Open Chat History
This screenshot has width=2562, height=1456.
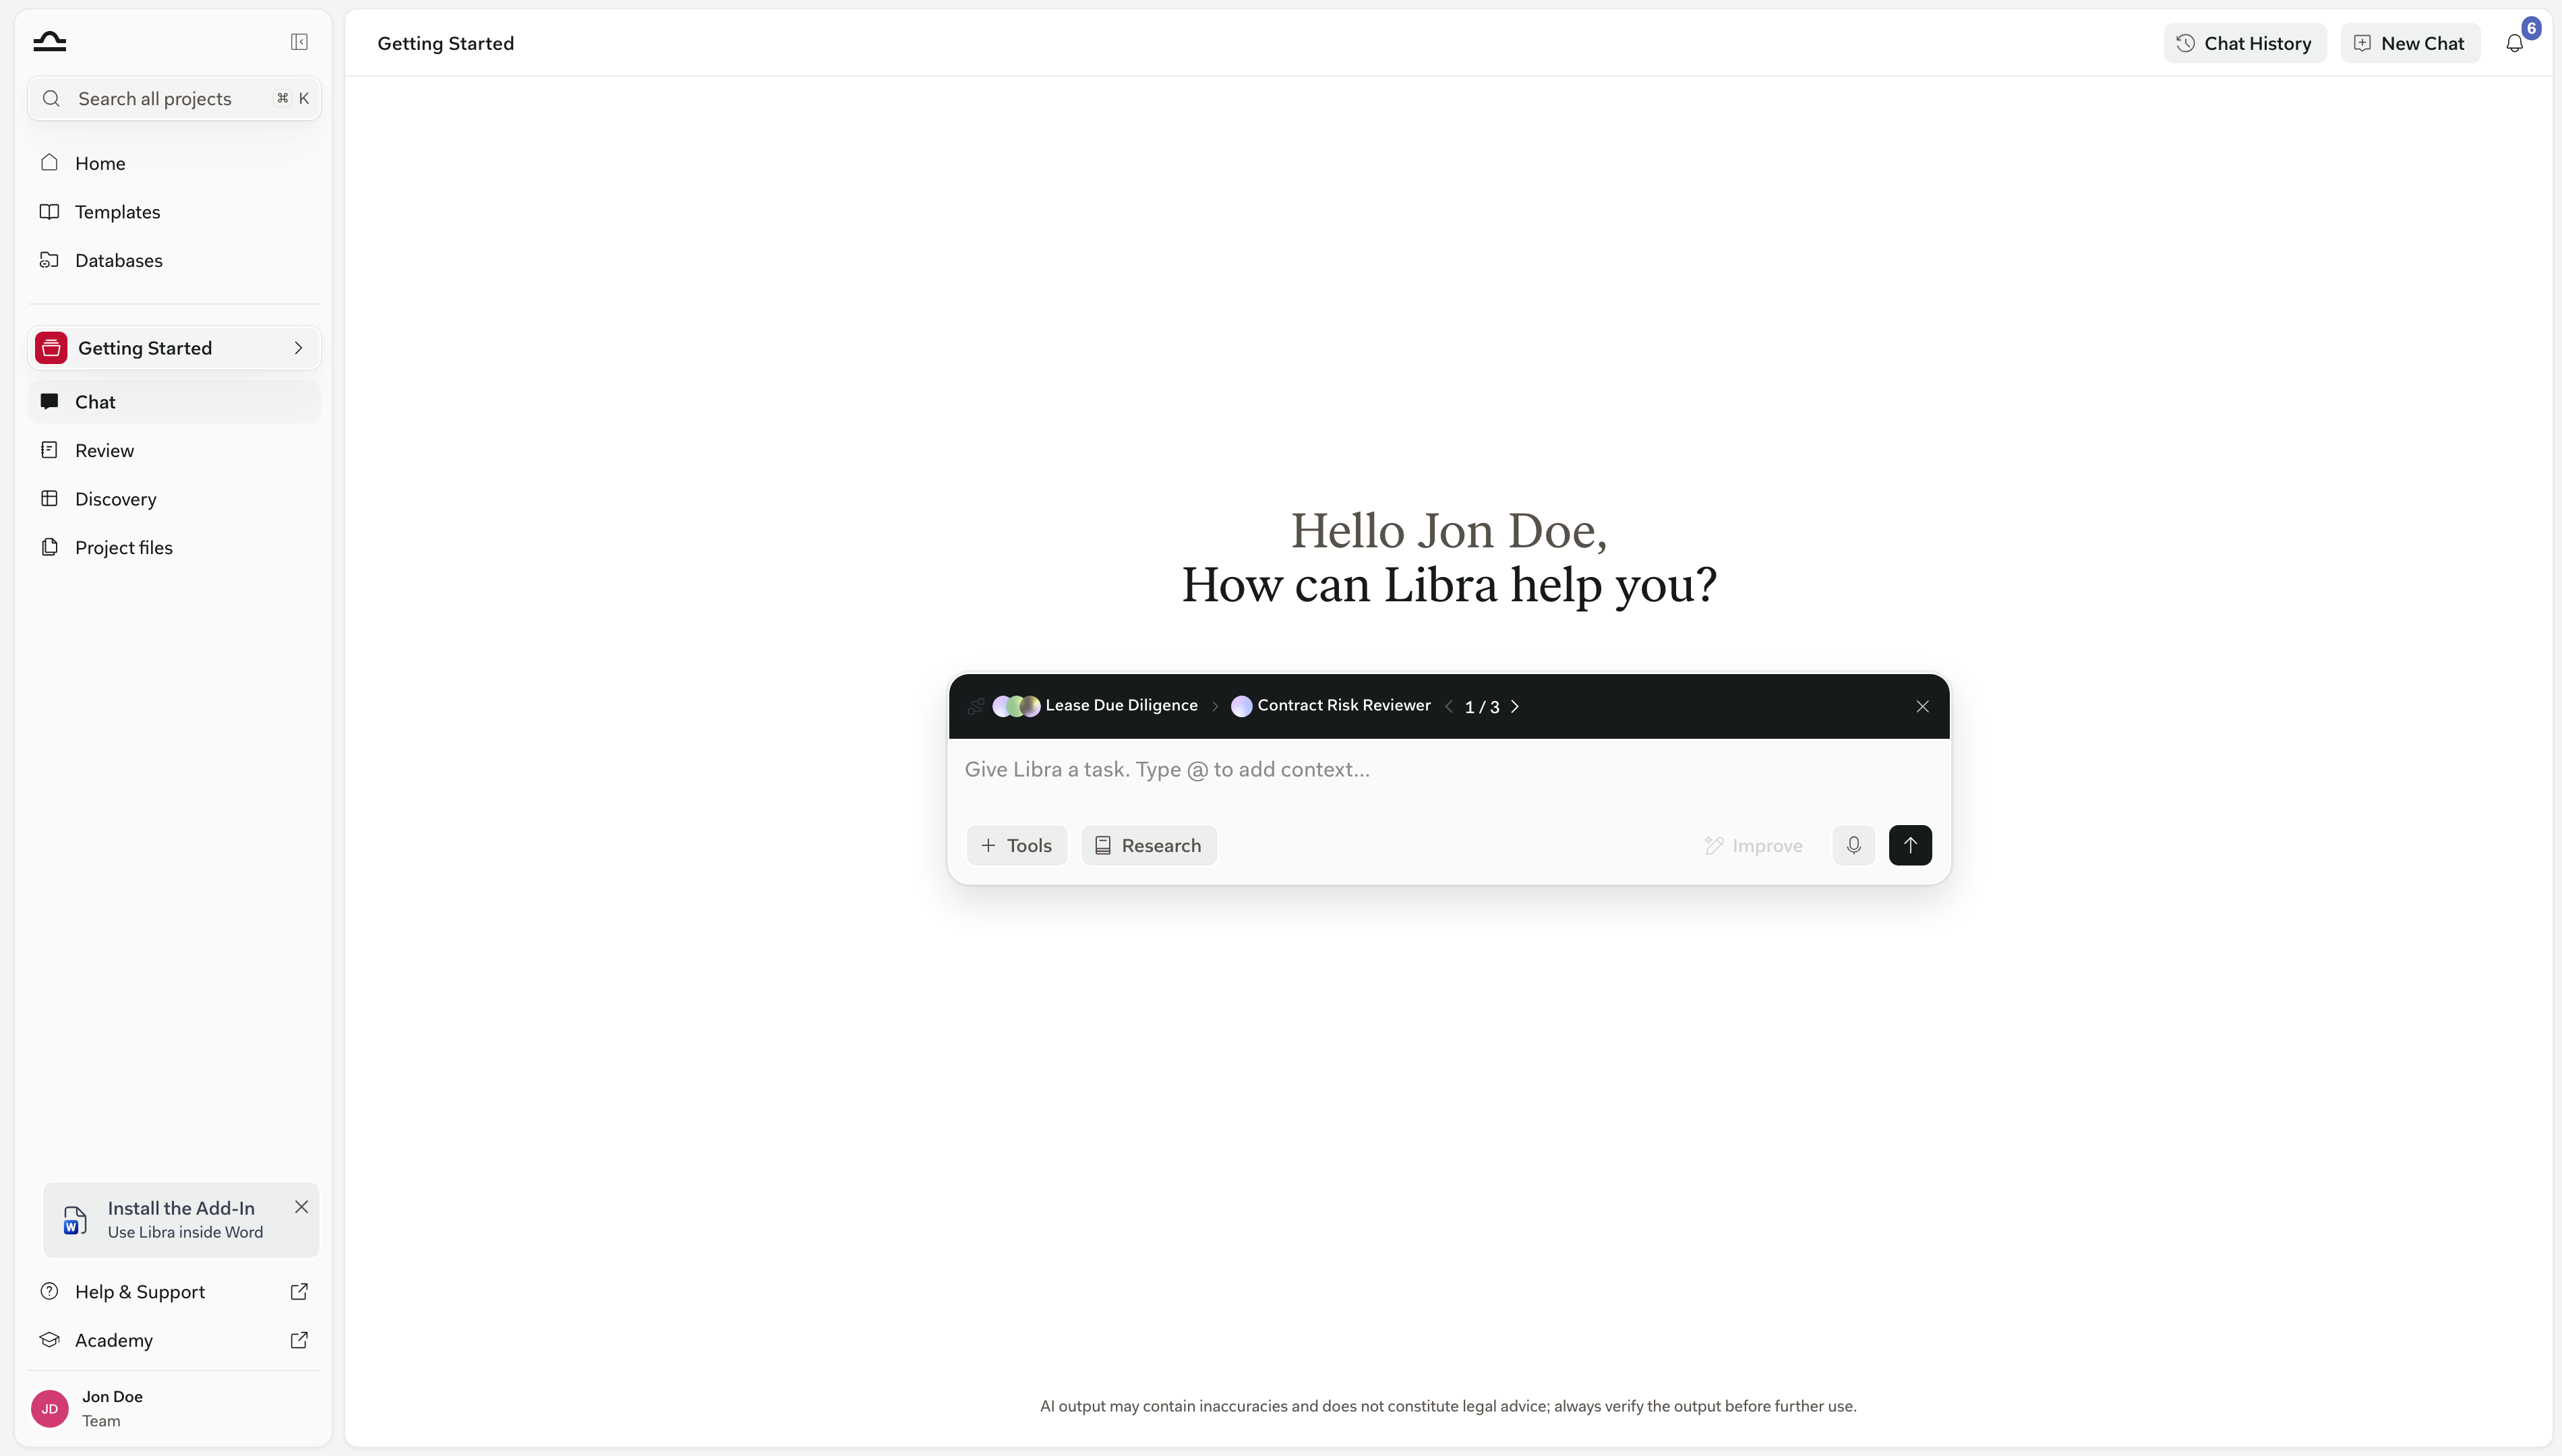(x=2245, y=43)
